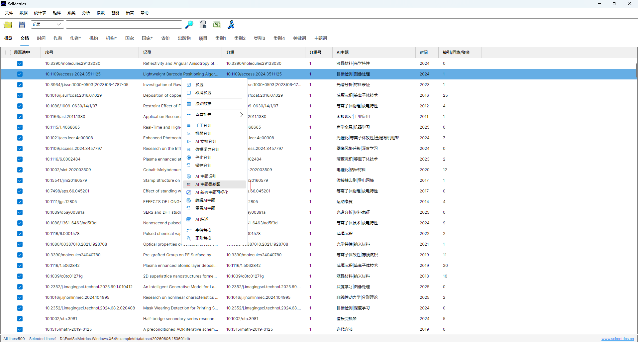Open file with the folder toolbar icon
The image size is (638, 342).
pyautogui.click(x=8, y=25)
